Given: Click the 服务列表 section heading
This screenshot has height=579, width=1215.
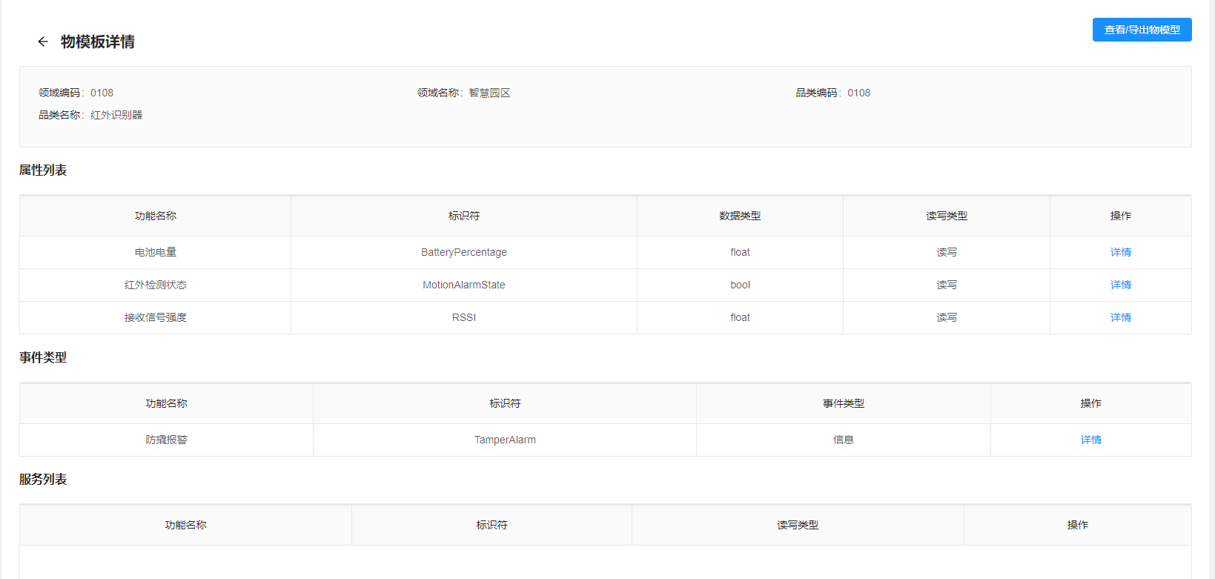Looking at the screenshot, I should pos(43,480).
